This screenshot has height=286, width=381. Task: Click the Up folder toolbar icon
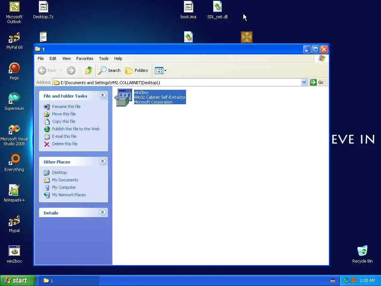[89, 70]
